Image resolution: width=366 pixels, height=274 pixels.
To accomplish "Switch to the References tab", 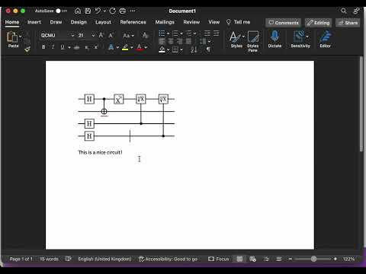I will 133,22.
